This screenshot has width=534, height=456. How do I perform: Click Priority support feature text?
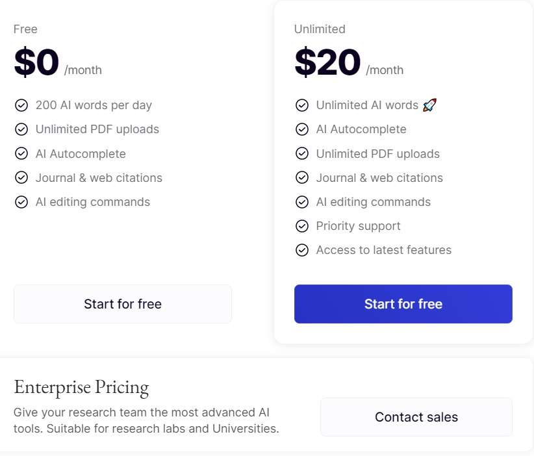tap(358, 226)
